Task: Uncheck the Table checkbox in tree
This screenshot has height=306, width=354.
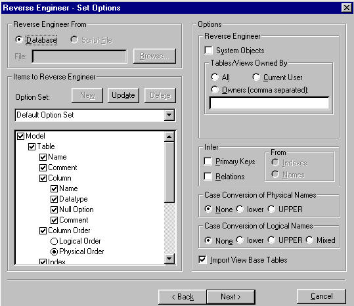Action: coord(32,146)
